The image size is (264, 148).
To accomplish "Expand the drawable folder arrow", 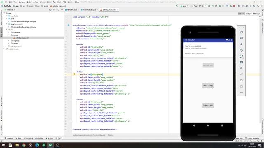I will 9,32.
